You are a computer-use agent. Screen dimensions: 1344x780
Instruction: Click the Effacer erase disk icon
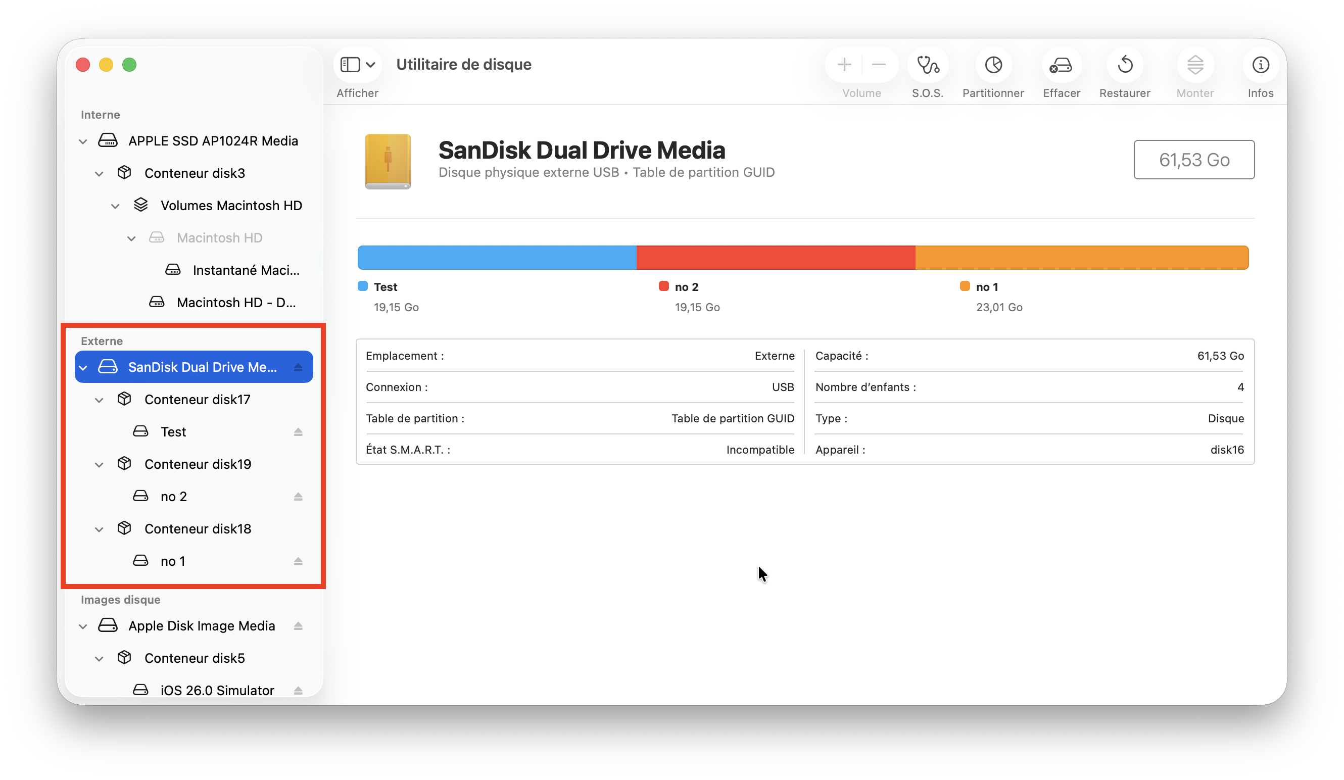coord(1061,65)
